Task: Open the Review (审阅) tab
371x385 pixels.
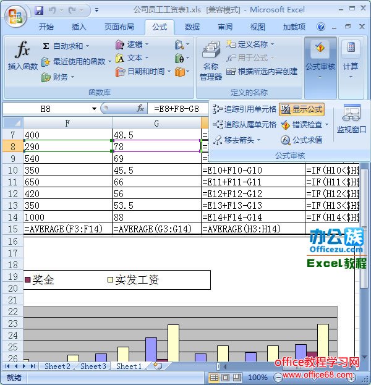Action: coord(225,27)
